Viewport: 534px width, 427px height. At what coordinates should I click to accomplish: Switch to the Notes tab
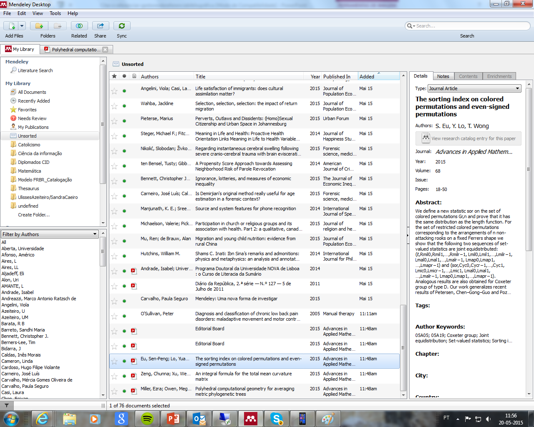(443, 76)
